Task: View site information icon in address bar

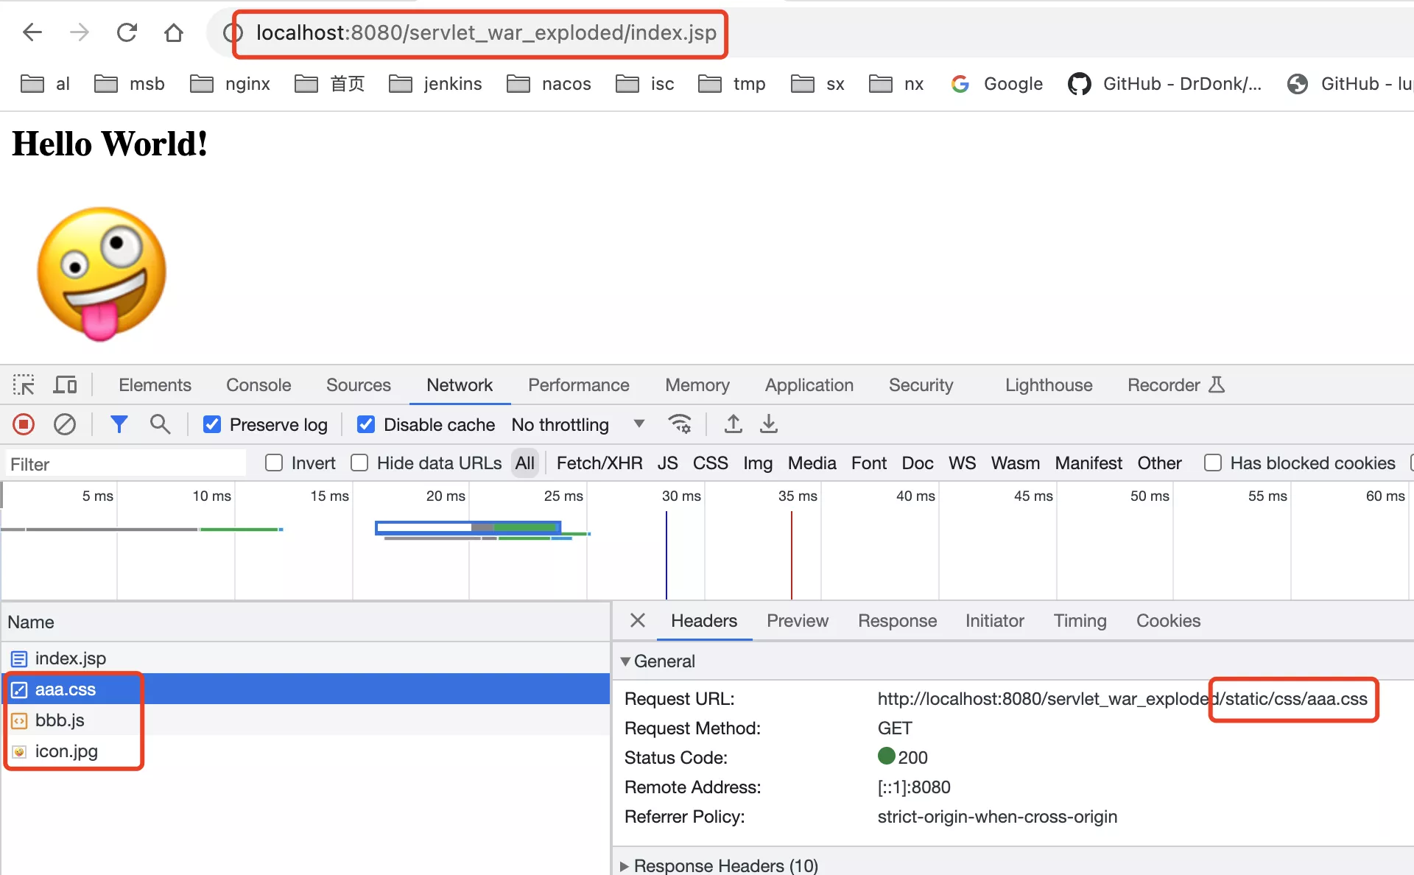Action: pyautogui.click(x=233, y=32)
